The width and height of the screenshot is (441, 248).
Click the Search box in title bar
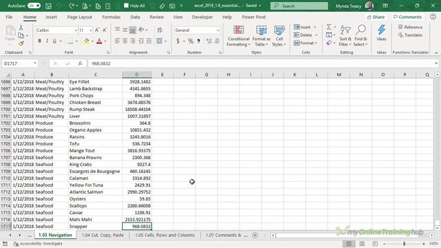point(299,6)
